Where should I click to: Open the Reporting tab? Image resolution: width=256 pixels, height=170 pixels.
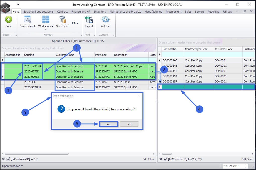tap(213, 12)
